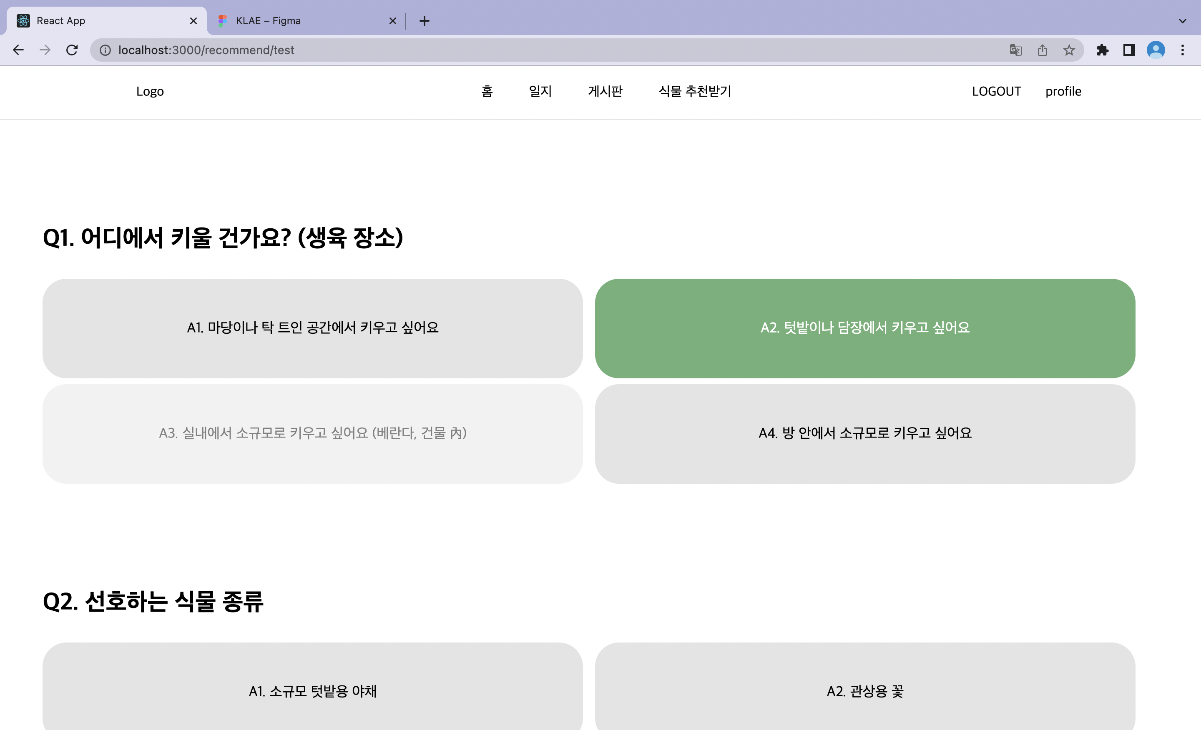Open Google Translate icon in address bar
Screen dimensions: 1201x730
point(1015,50)
